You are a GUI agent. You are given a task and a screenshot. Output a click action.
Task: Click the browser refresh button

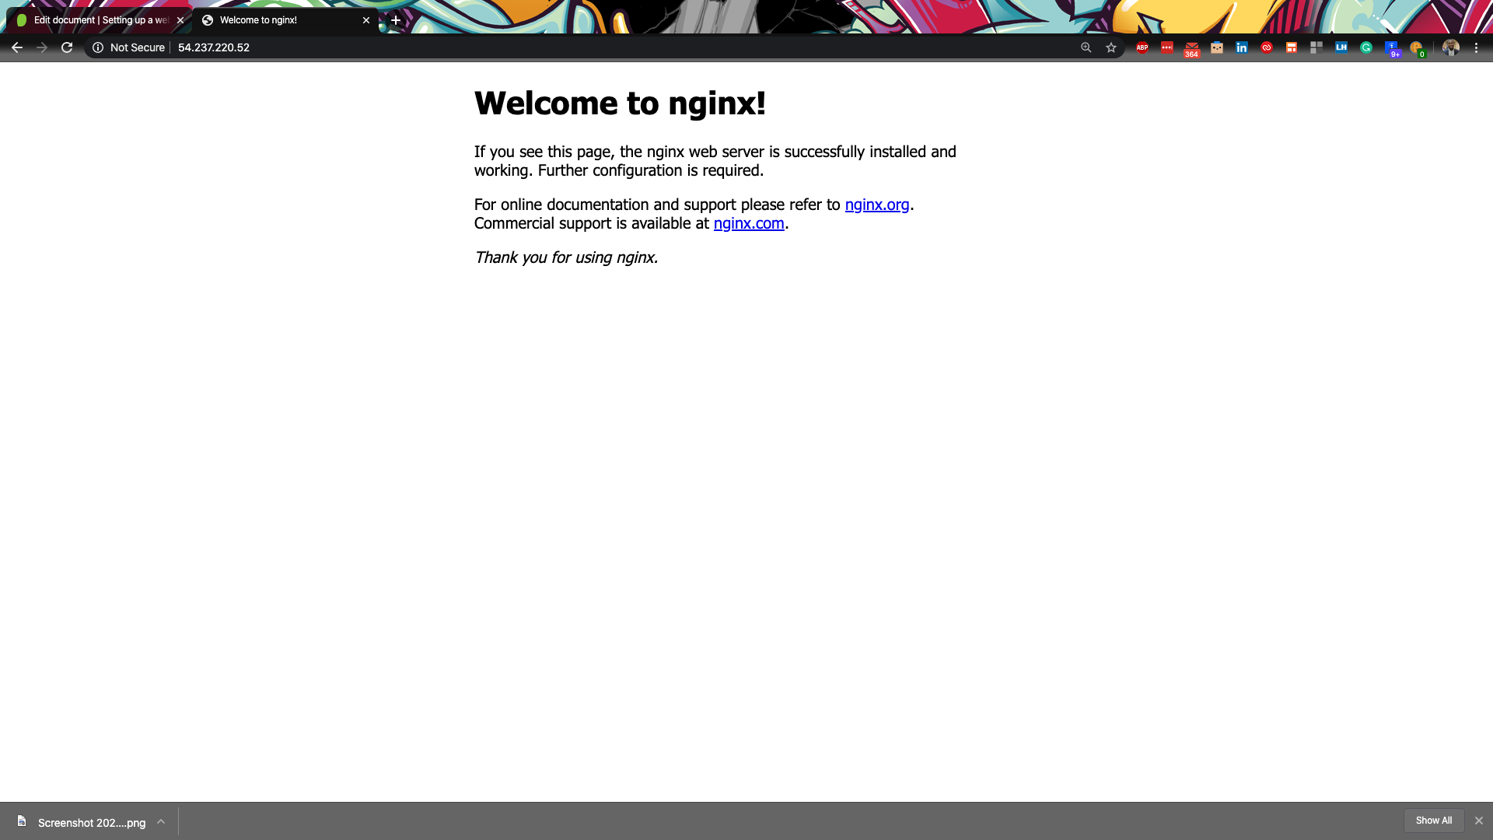click(65, 48)
